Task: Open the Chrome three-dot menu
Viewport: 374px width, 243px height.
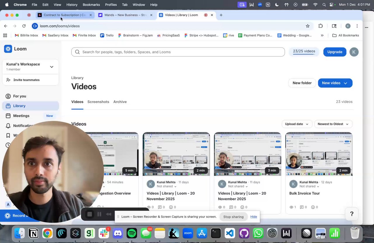Action: tap(357, 26)
